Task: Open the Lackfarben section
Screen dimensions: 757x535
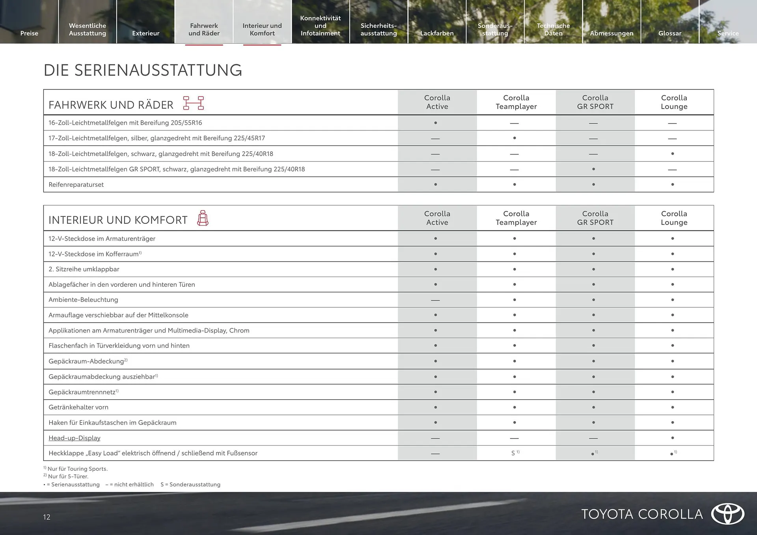Action: click(x=436, y=33)
